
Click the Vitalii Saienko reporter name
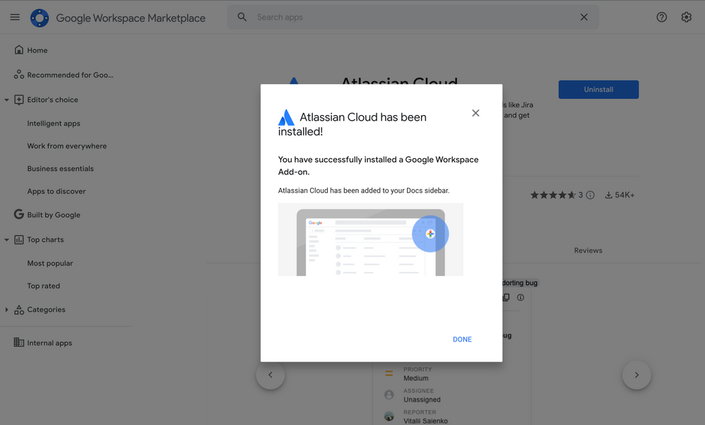(425, 421)
